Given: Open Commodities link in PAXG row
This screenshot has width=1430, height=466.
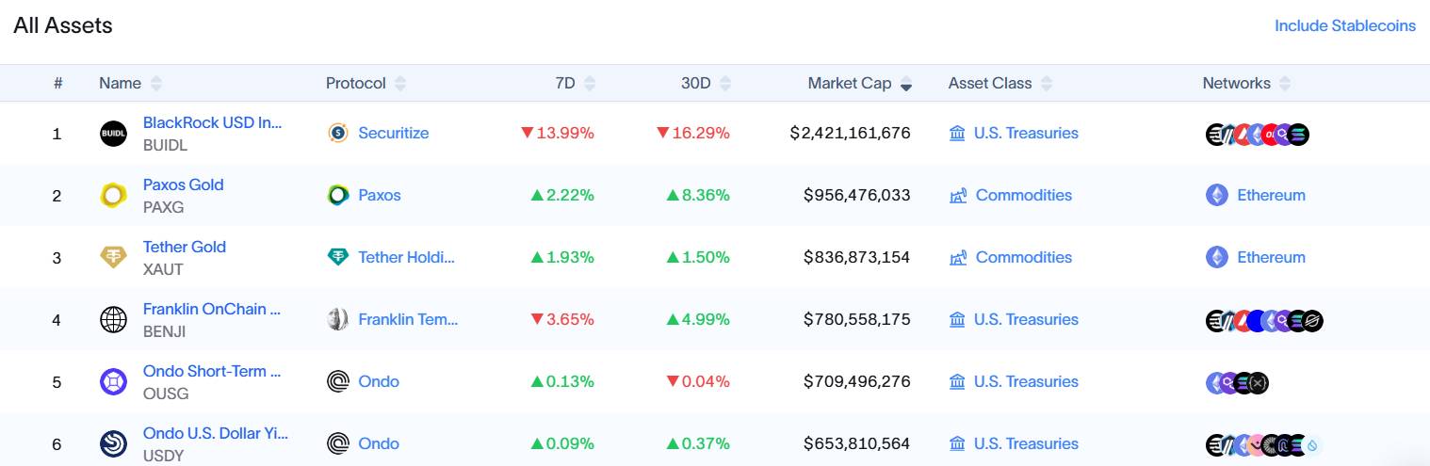Looking at the screenshot, I should [1024, 195].
